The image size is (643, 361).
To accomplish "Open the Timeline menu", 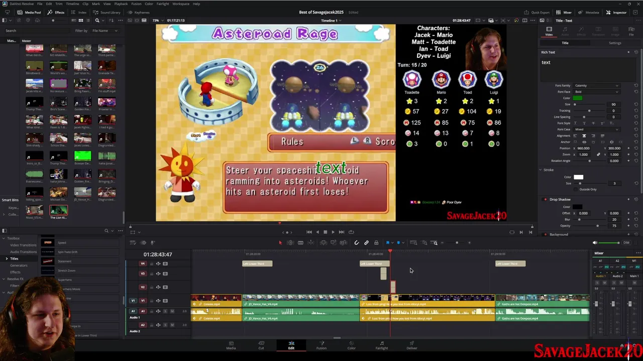I will (x=72, y=4).
